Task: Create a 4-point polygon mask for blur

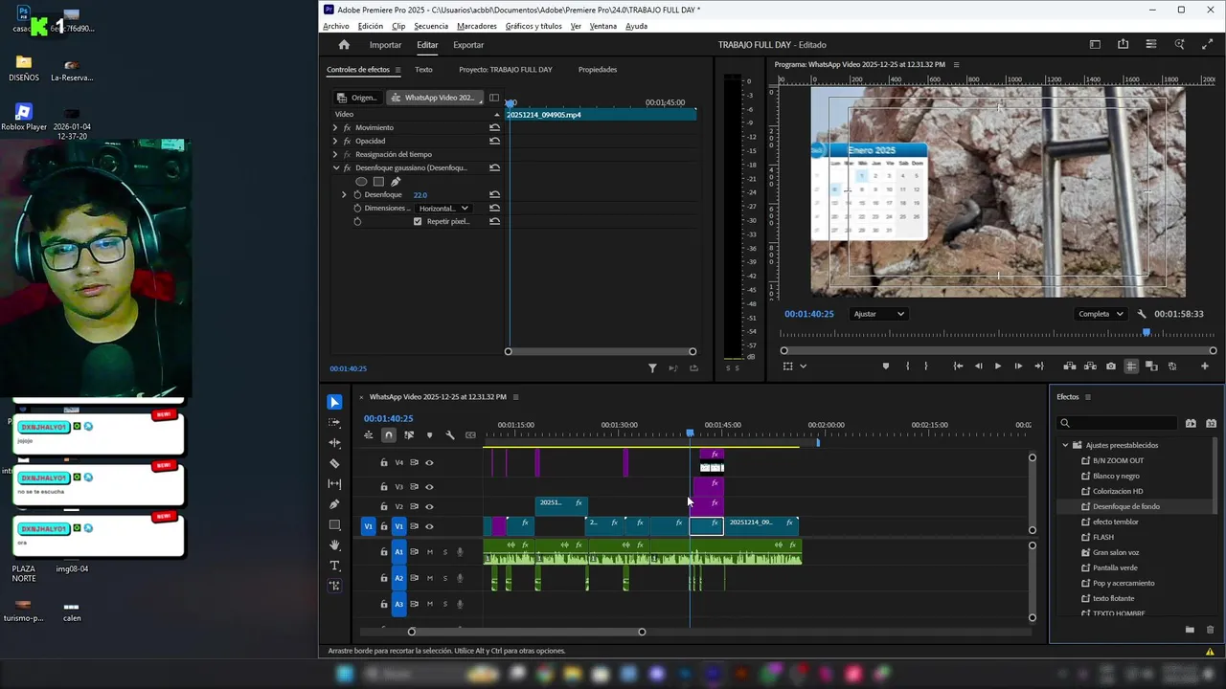Action: (378, 181)
